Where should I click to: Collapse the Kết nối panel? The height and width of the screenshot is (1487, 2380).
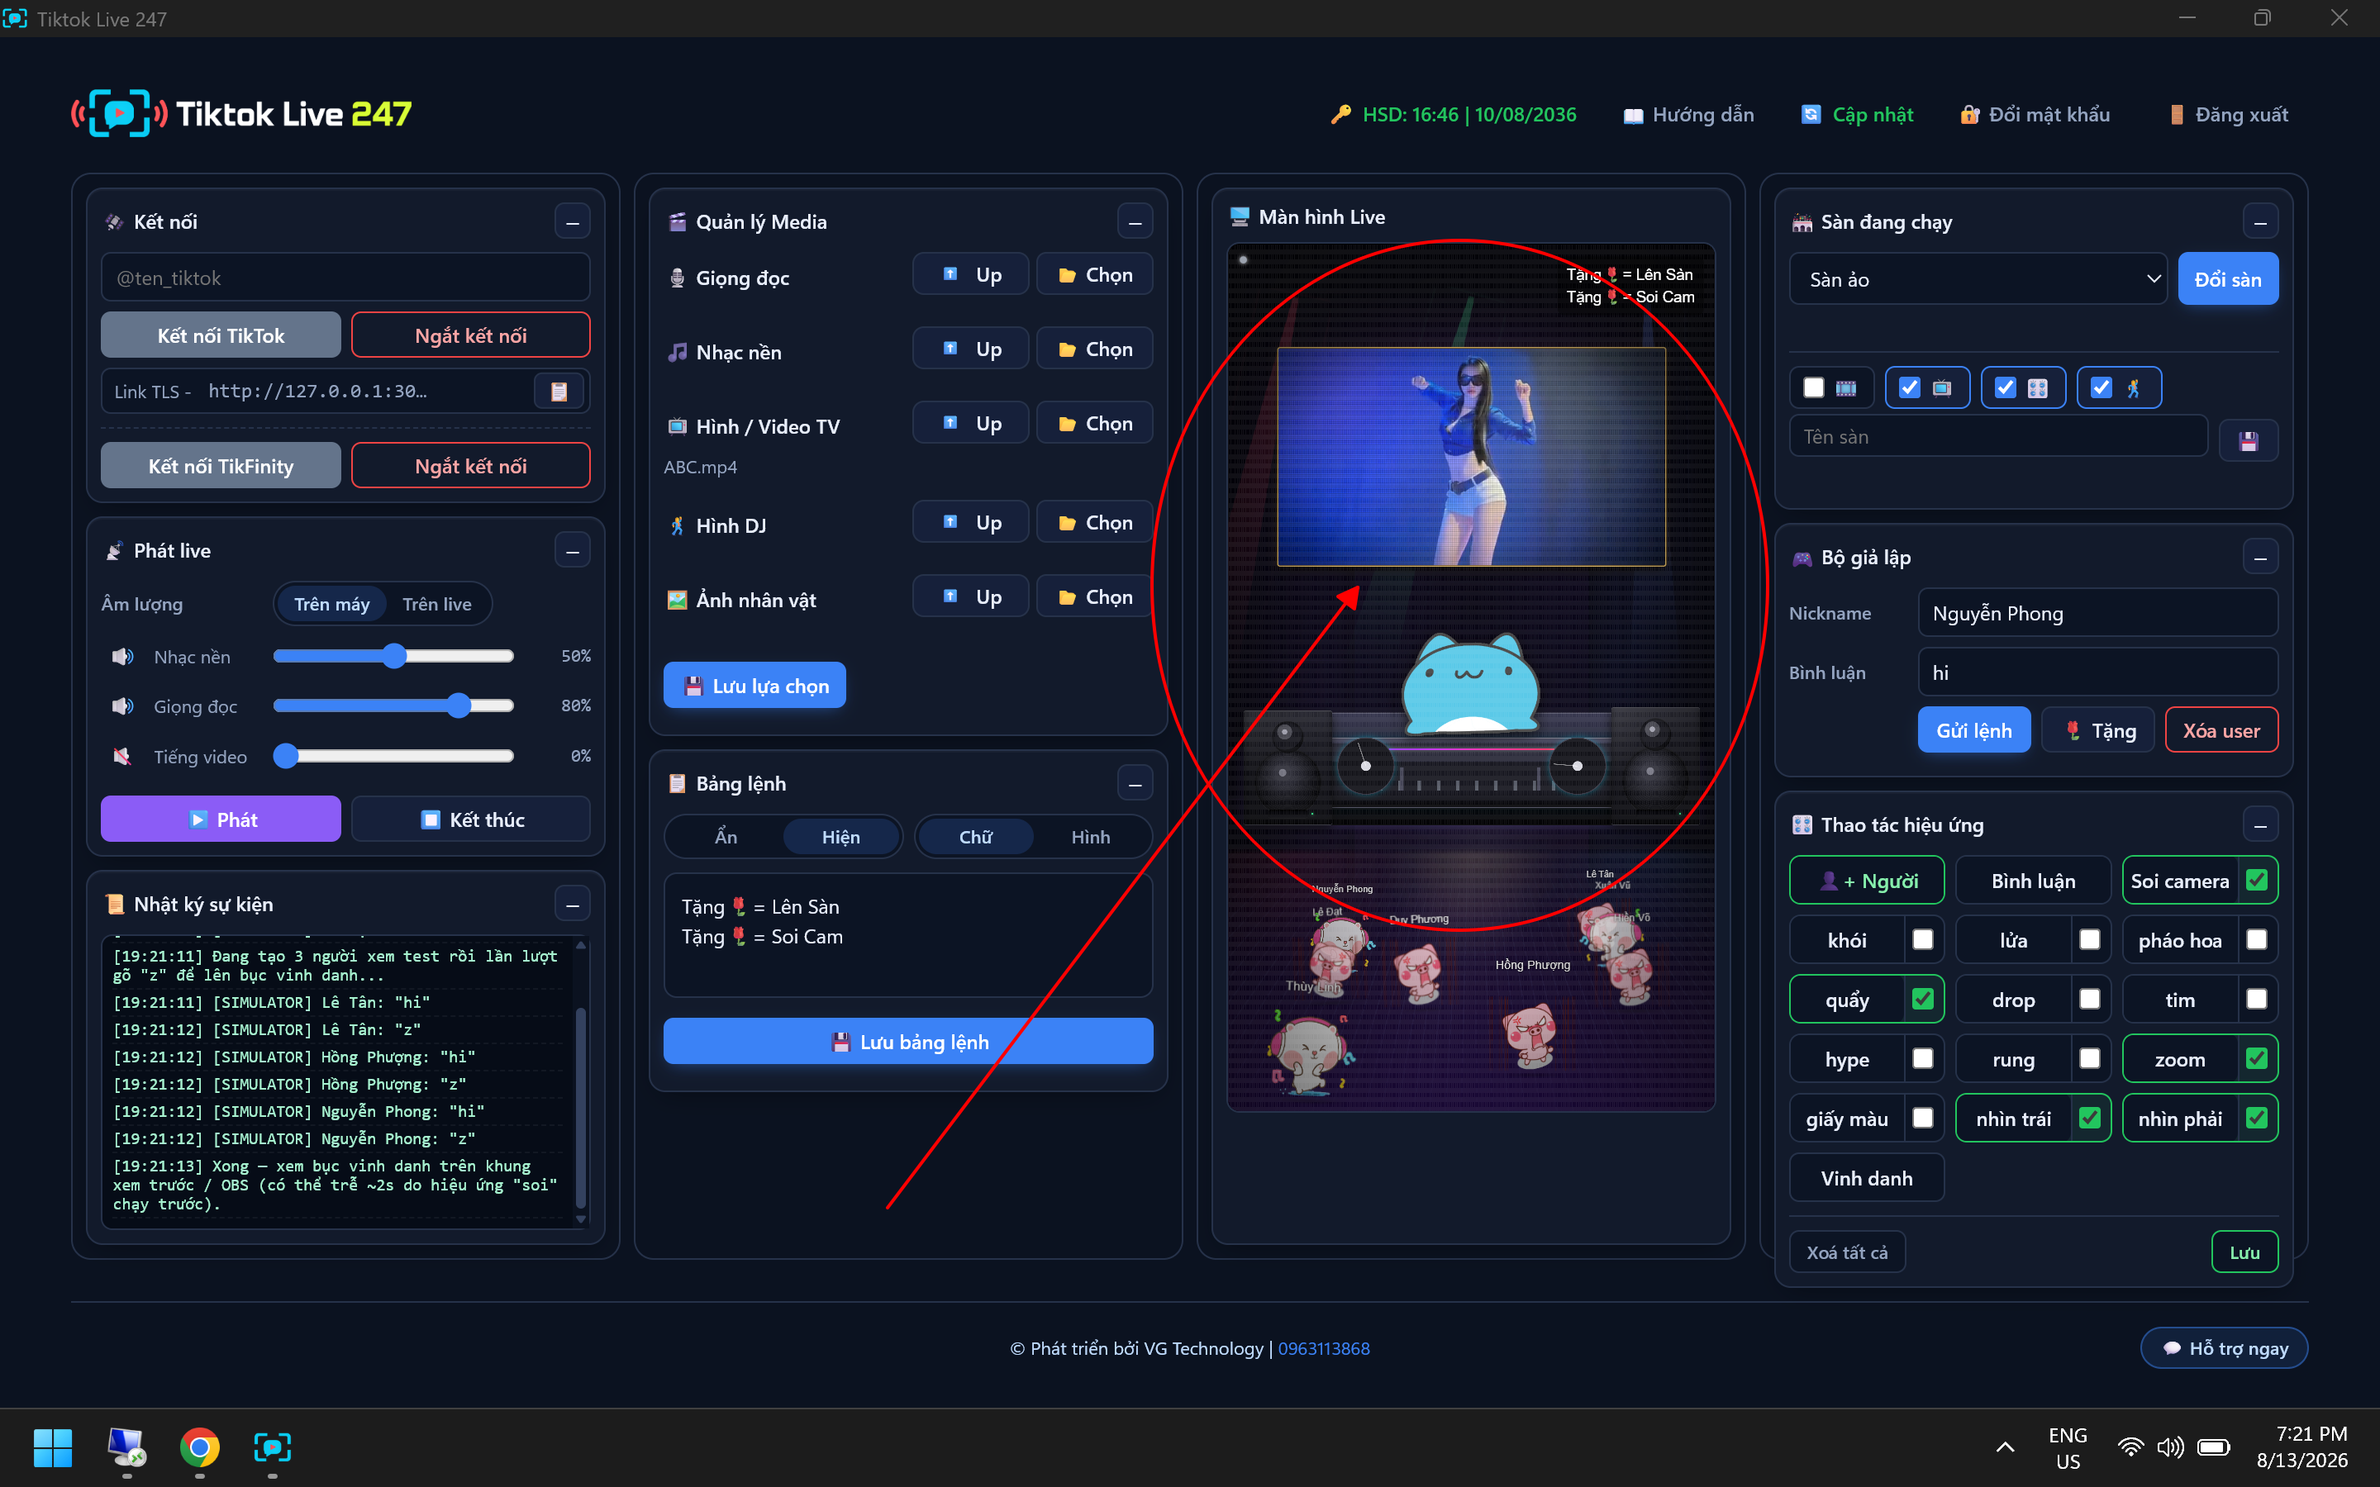573,222
